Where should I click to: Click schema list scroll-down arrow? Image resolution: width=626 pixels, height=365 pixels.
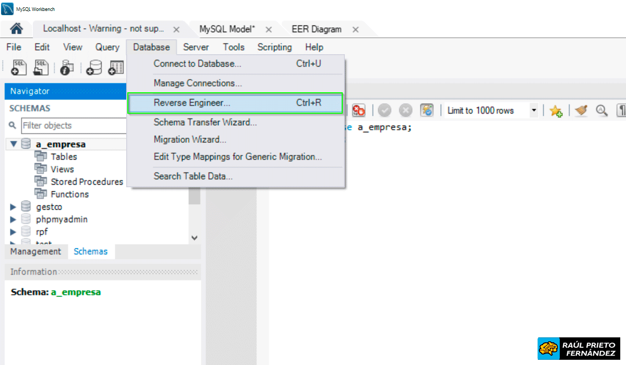coord(195,238)
